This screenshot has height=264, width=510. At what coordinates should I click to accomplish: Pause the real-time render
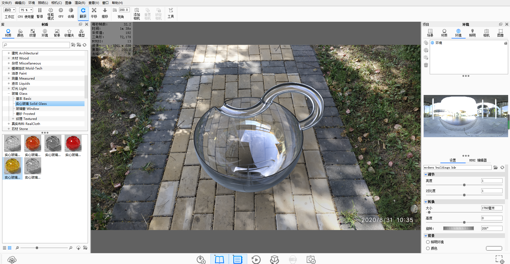40,13
